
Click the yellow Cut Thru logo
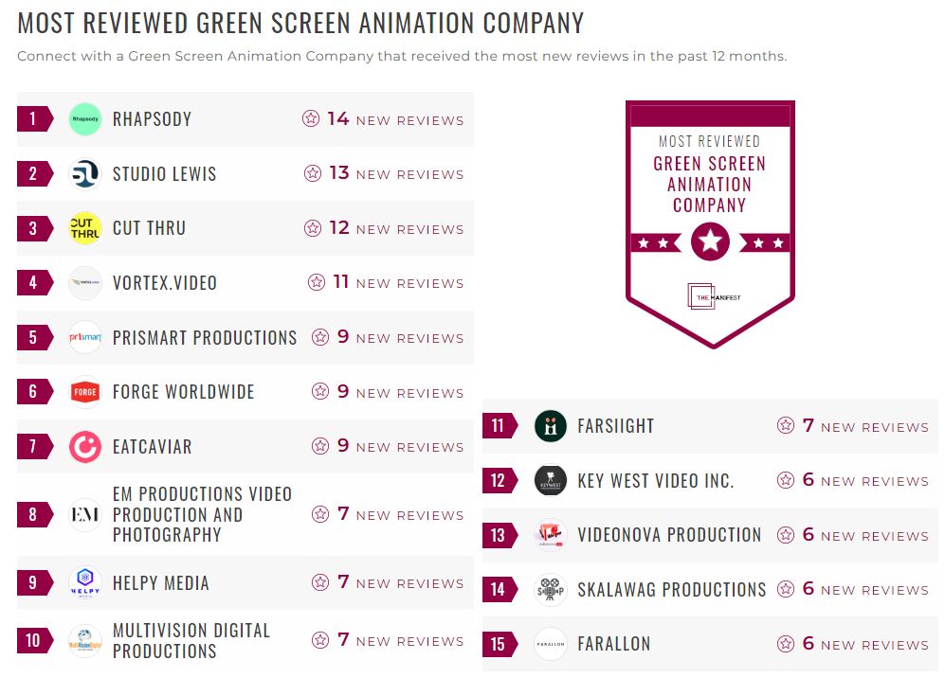[85, 228]
